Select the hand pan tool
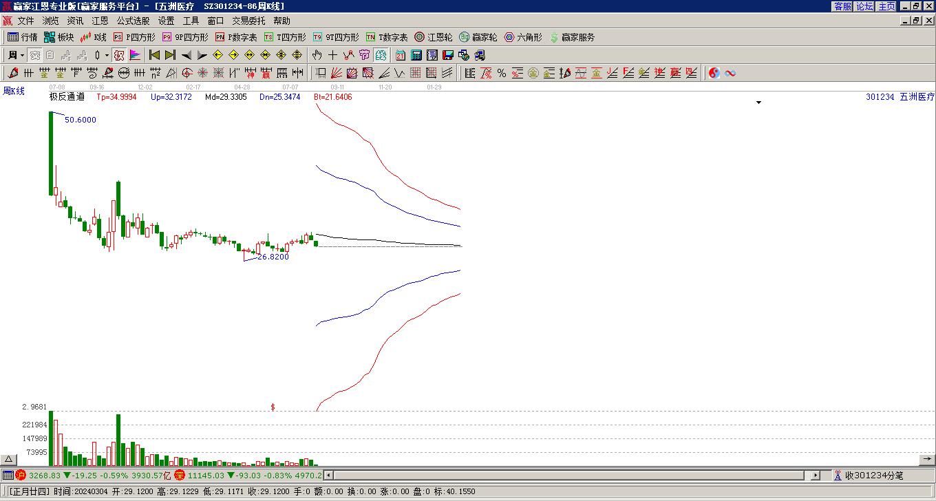 click(x=317, y=55)
